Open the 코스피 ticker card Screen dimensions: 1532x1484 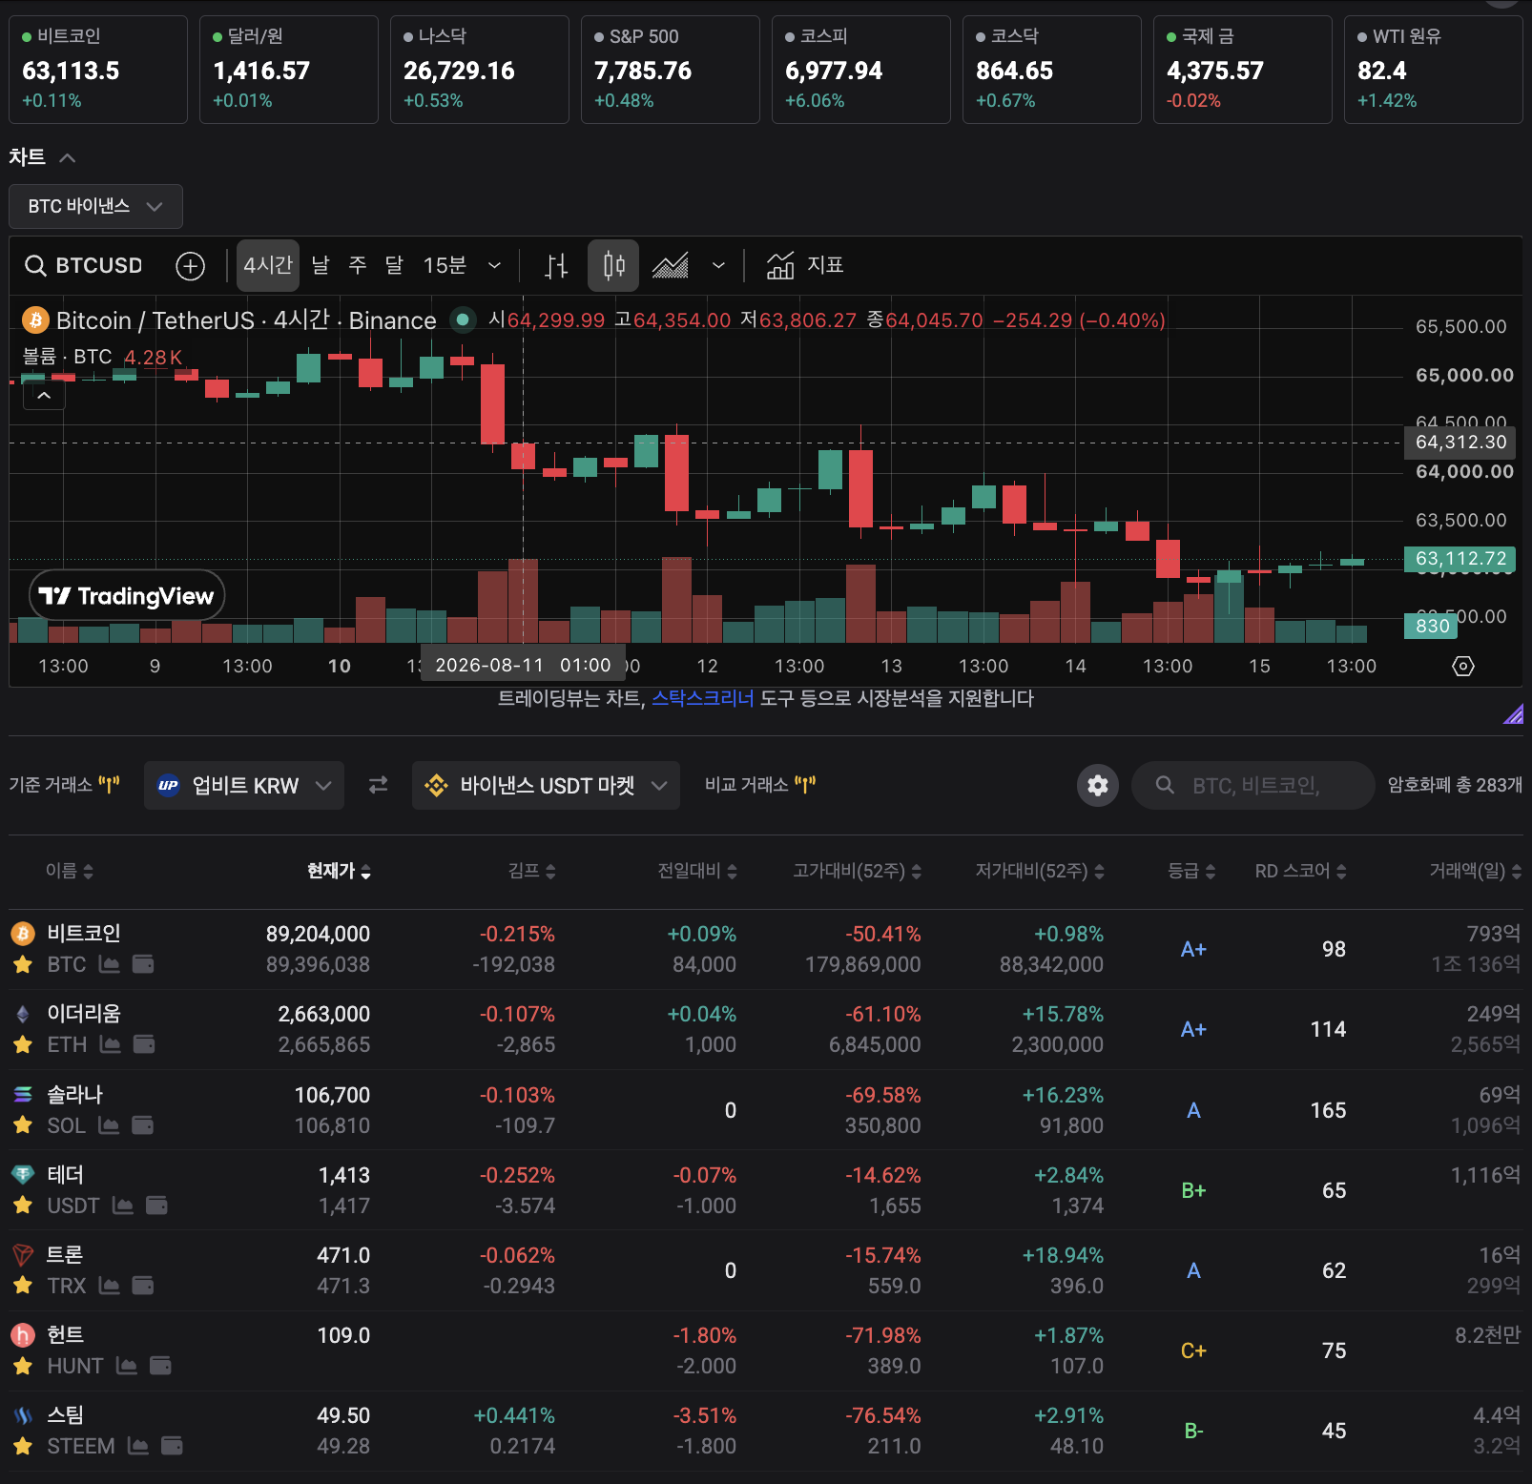pyautogui.click(x=861, y=70)
